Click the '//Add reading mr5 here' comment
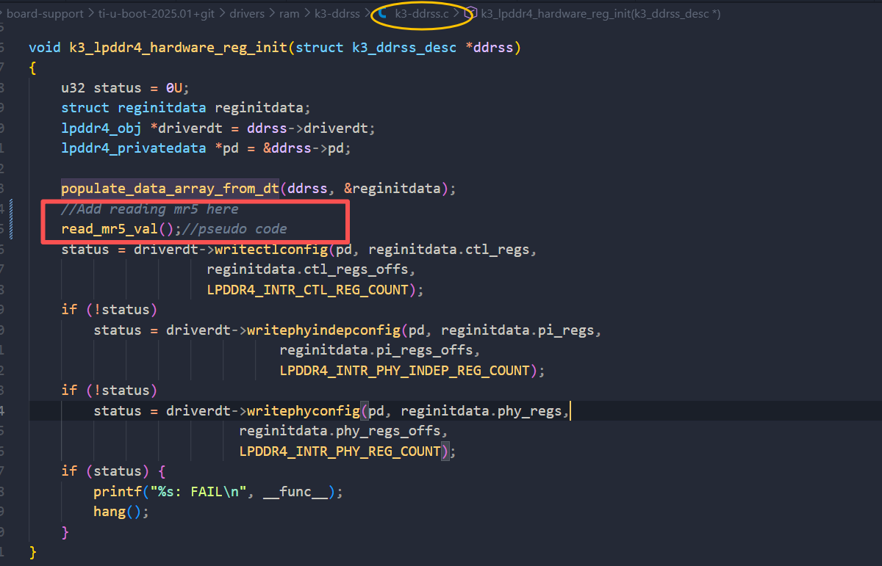Viewport: 882px width, 566px height. (150, 209)
